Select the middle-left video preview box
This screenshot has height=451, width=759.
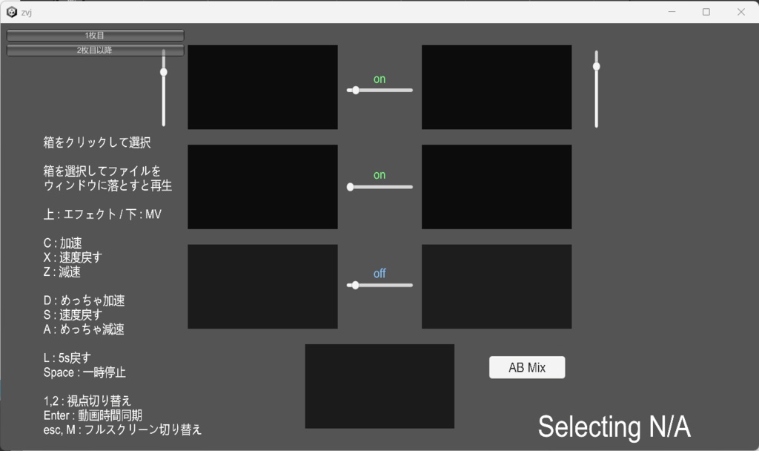tap(263, 186)
